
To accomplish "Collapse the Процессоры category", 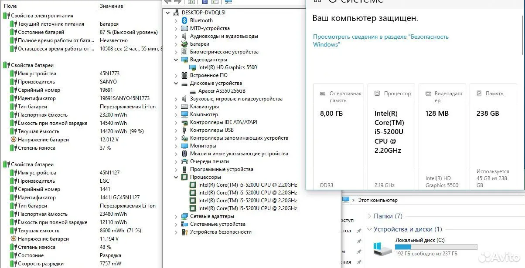I will click(176, 177).
